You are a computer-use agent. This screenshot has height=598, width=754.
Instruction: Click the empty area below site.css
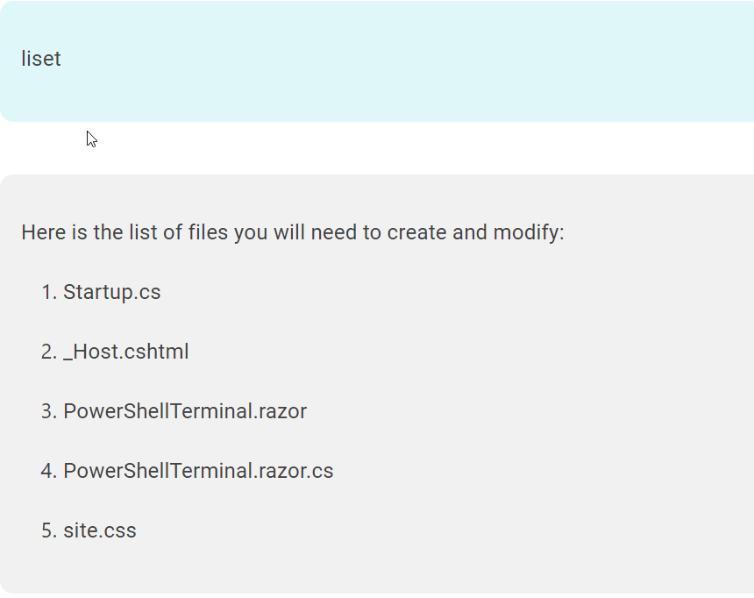pos(377,567)
